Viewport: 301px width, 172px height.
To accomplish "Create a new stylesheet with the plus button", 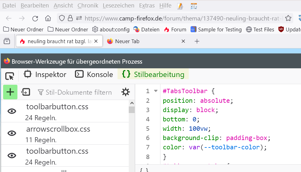I will (x=10, y=92).
